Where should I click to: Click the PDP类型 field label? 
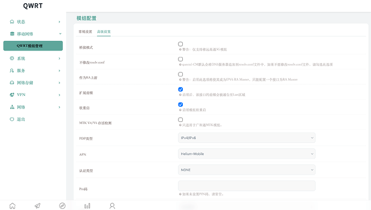[86, 139]
